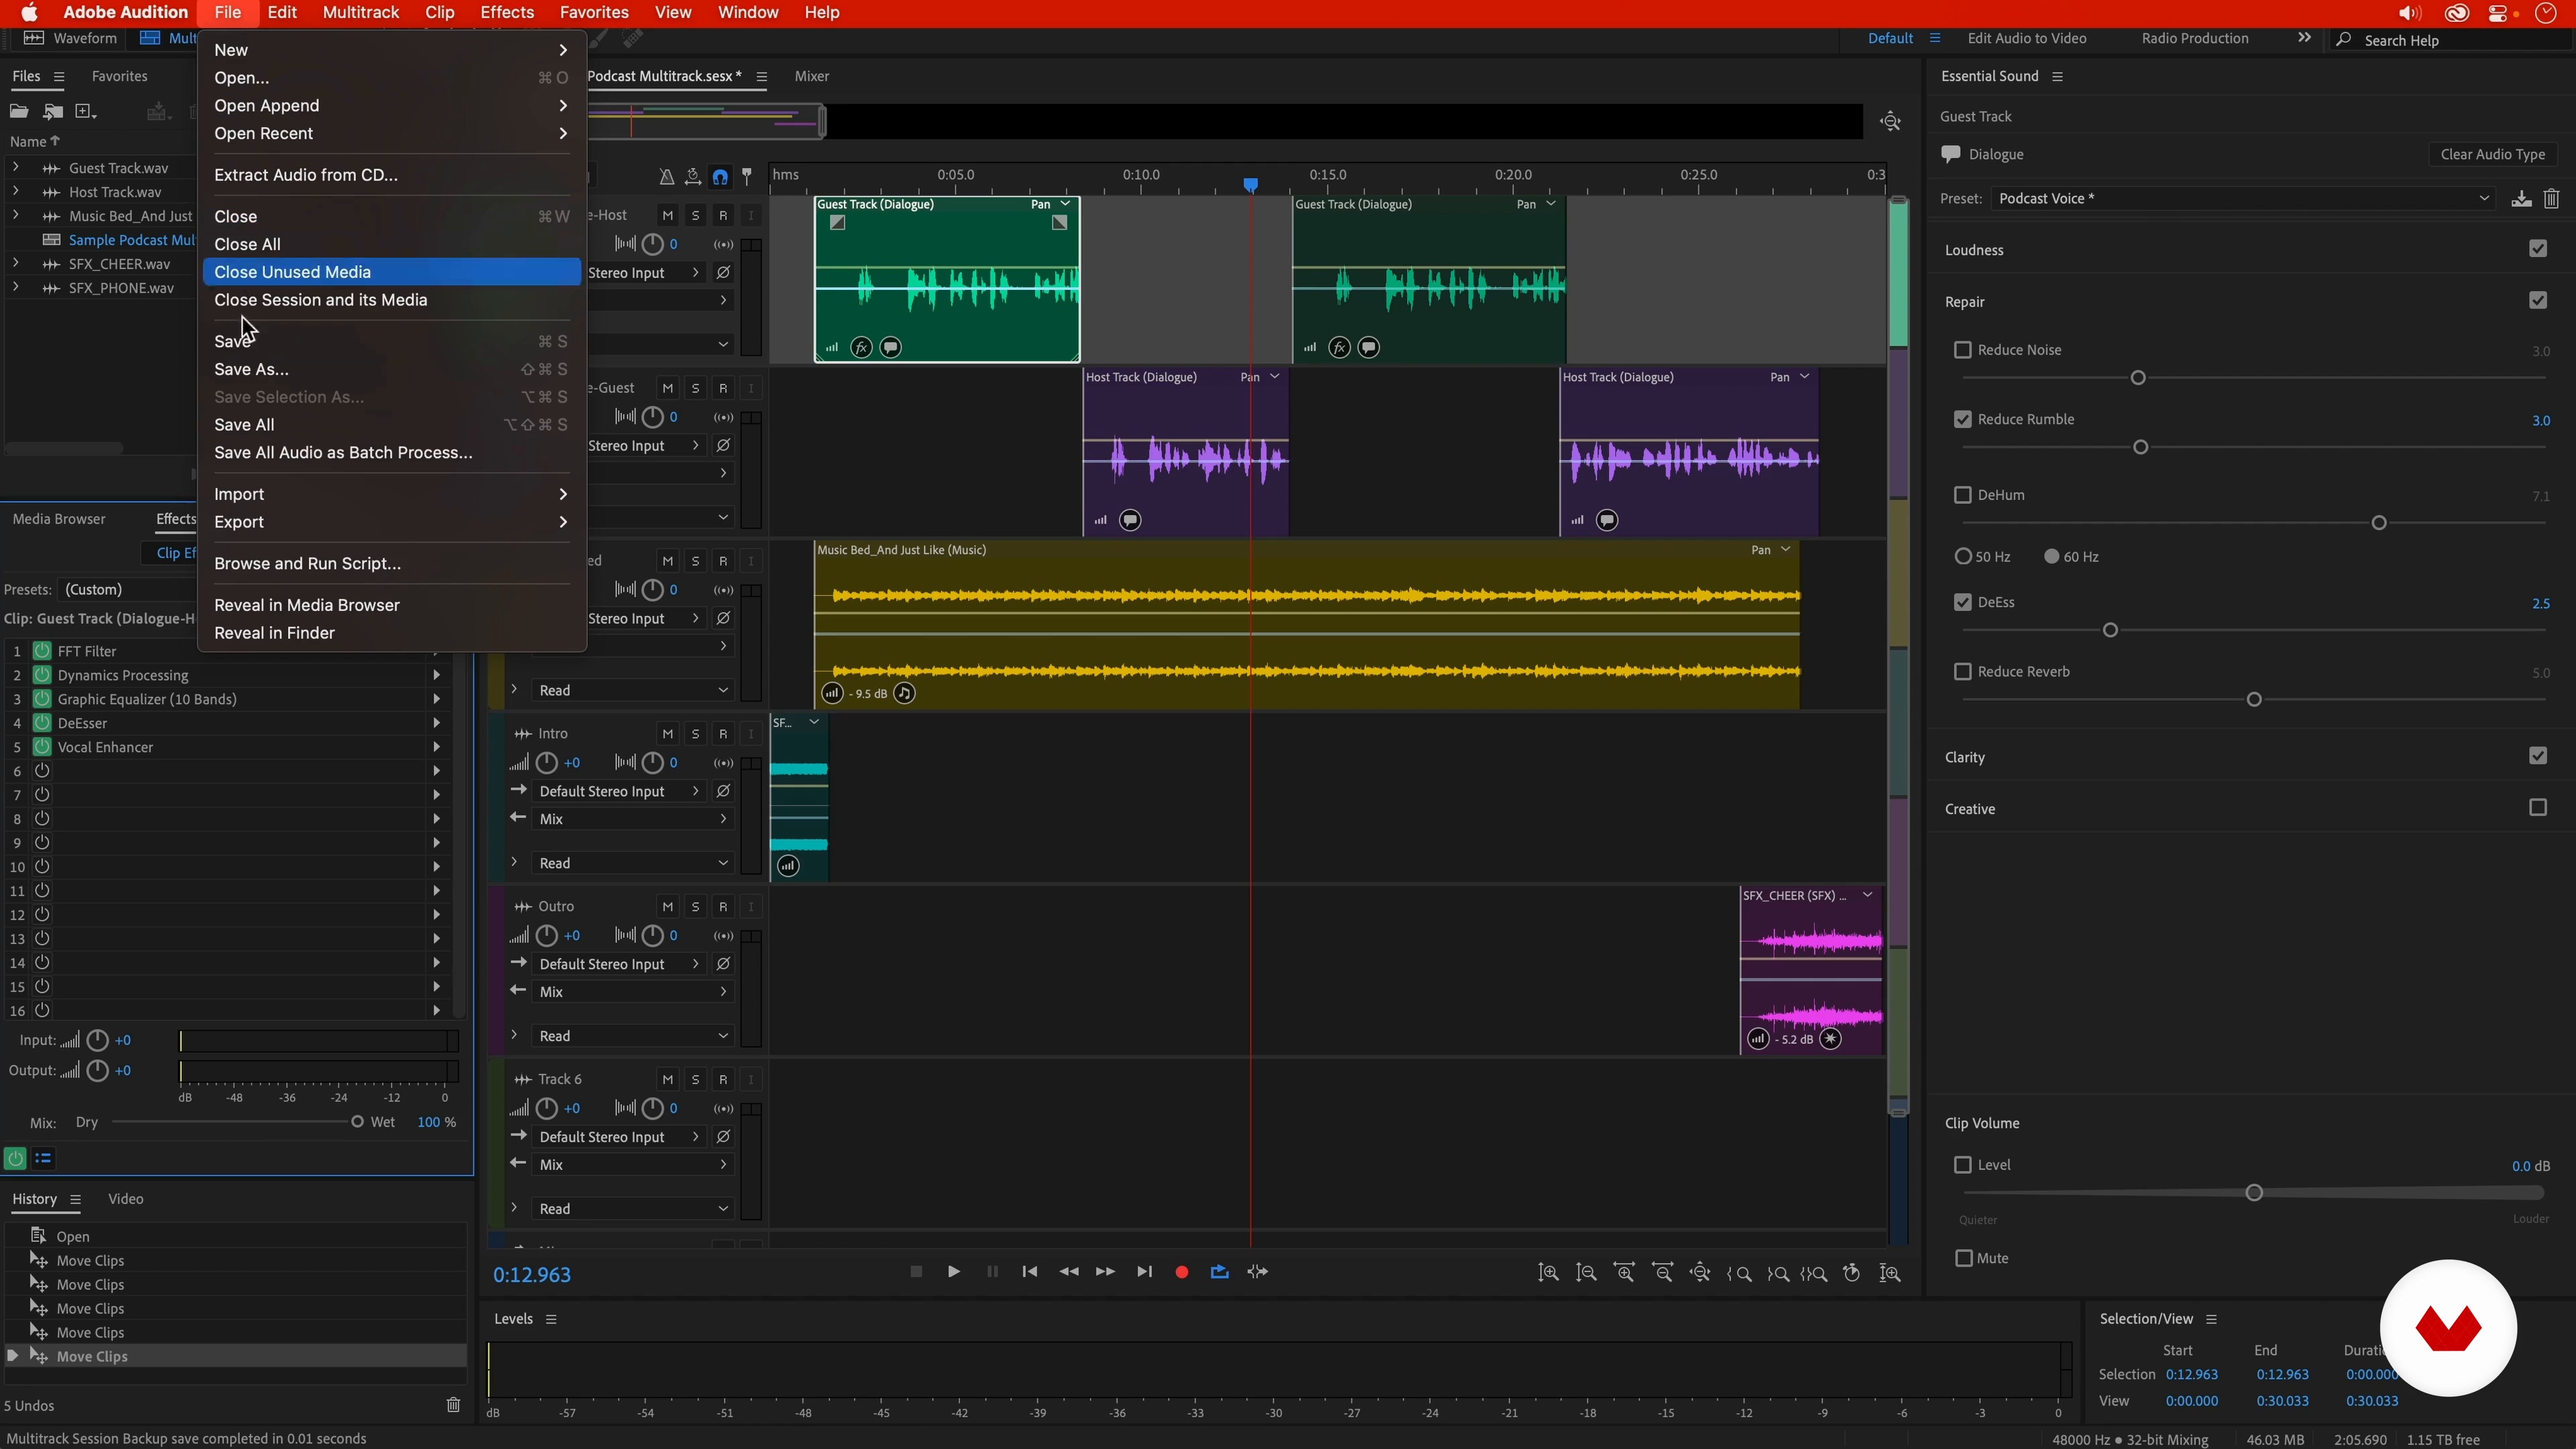
Task: Open workspace overflow chevrons
Action: (2304, 38)
